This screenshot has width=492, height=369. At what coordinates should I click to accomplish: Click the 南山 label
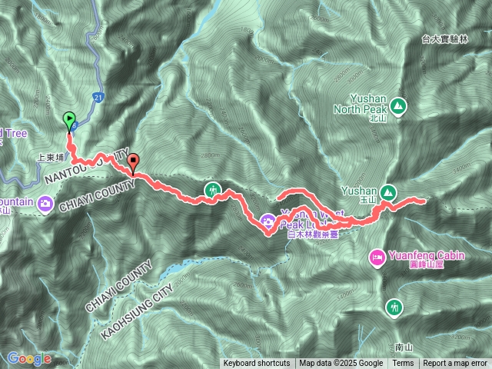click(x=404, y=347)
